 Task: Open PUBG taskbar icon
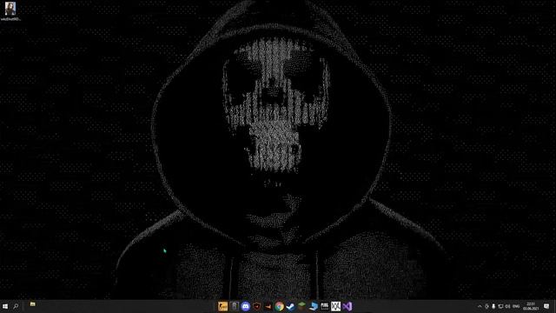(324, 306)
